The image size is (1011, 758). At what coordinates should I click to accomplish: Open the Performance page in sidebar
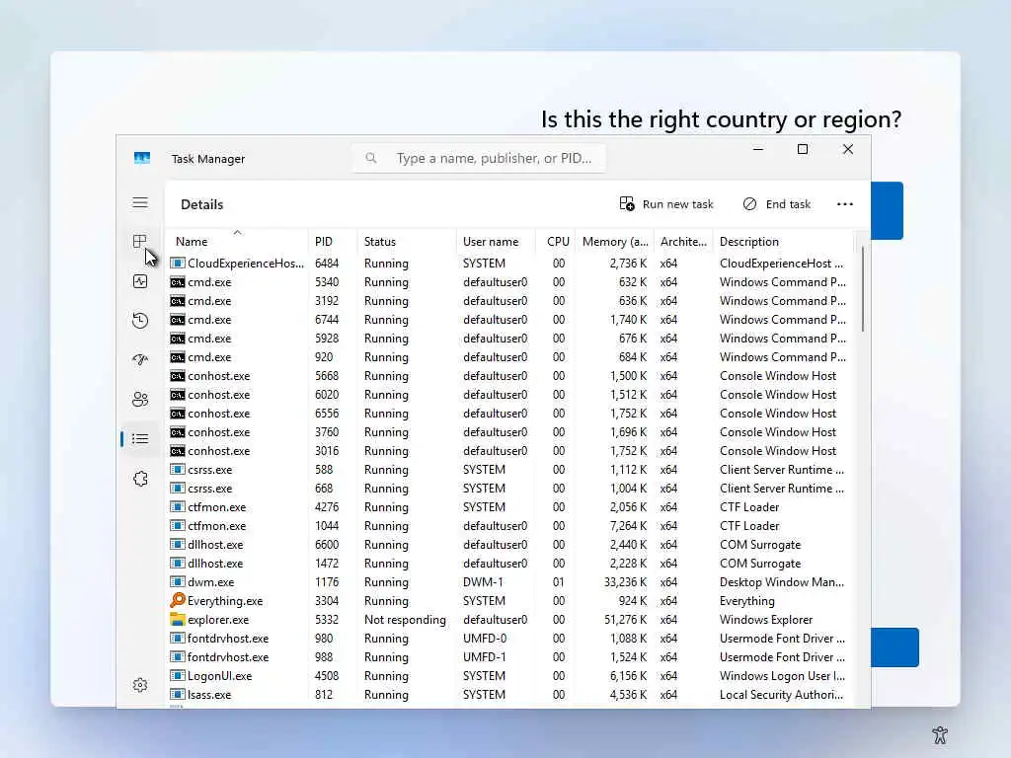(140, 281)
